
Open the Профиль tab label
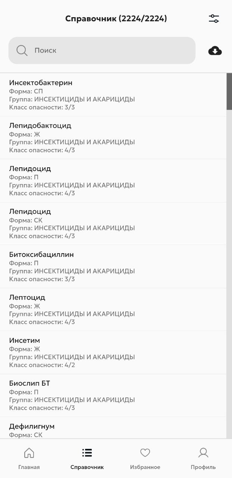pyautogui.click(x=203, y=467)
